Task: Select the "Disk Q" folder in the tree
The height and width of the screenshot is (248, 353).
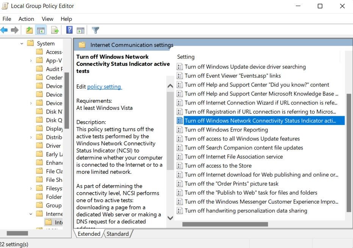Action: [50, 120]
